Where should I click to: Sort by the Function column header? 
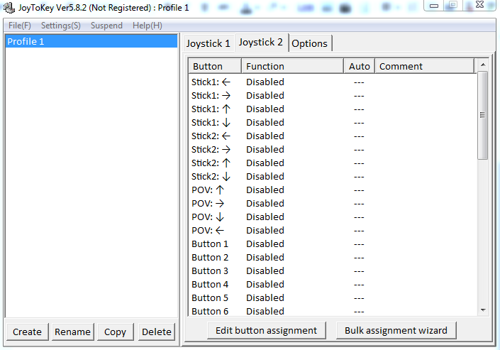point(292,66)
